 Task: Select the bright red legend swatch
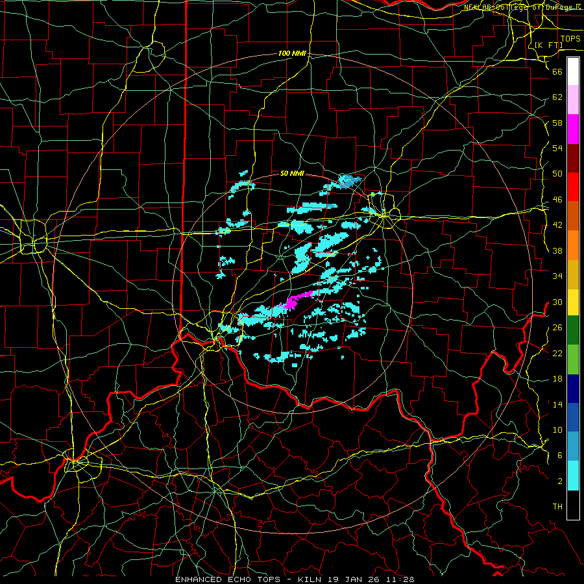(573, 187)
